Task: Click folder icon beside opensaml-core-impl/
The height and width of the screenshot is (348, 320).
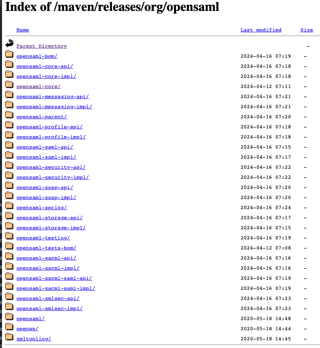Action: [x=9, y=74]
